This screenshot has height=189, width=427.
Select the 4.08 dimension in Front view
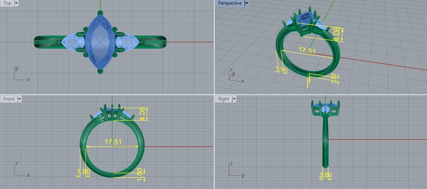click(x=143, y=114)
